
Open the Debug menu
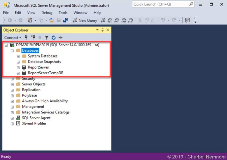[47, 13]
